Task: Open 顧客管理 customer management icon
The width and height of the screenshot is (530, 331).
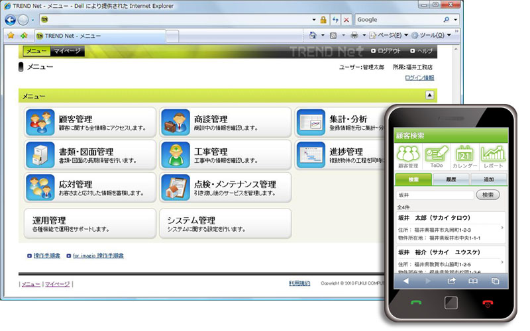Action: pos(40,122)
